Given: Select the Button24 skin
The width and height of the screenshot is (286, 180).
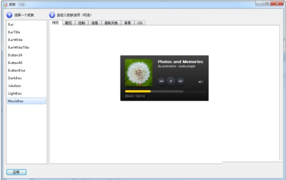Looking at the screenshot, I should coord(27,55).
